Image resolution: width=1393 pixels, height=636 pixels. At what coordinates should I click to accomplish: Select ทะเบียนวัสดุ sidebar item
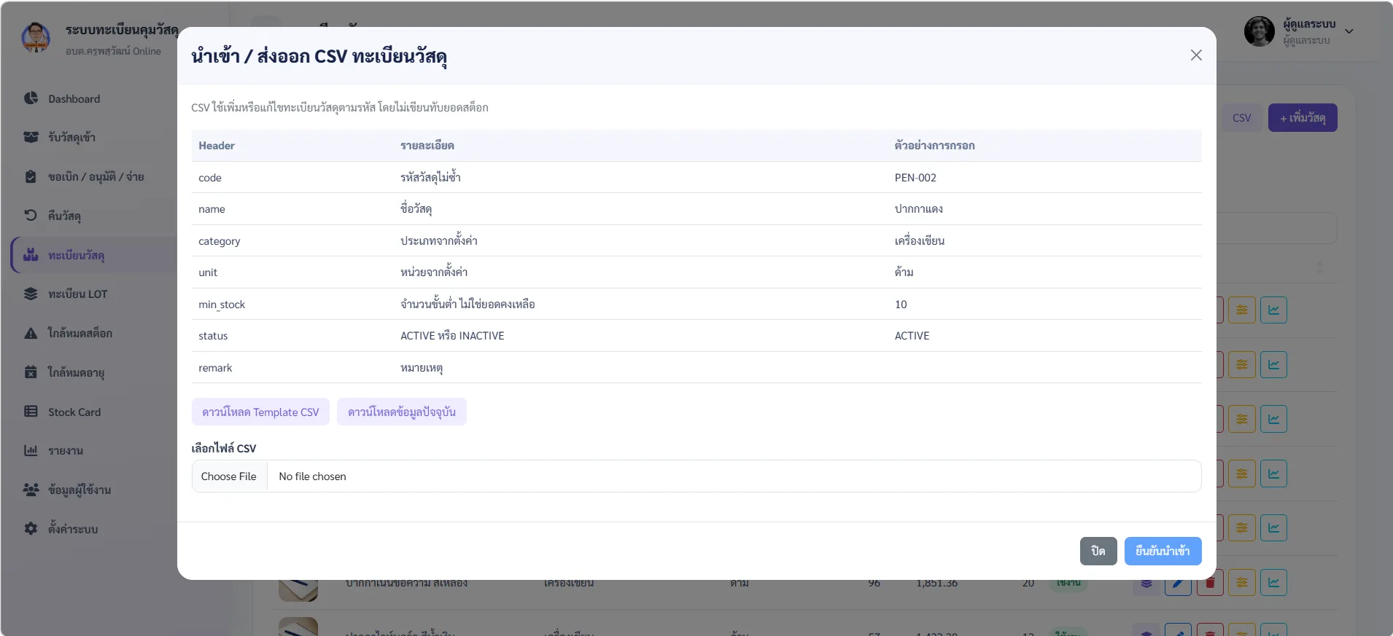click(x=93, y=255)
